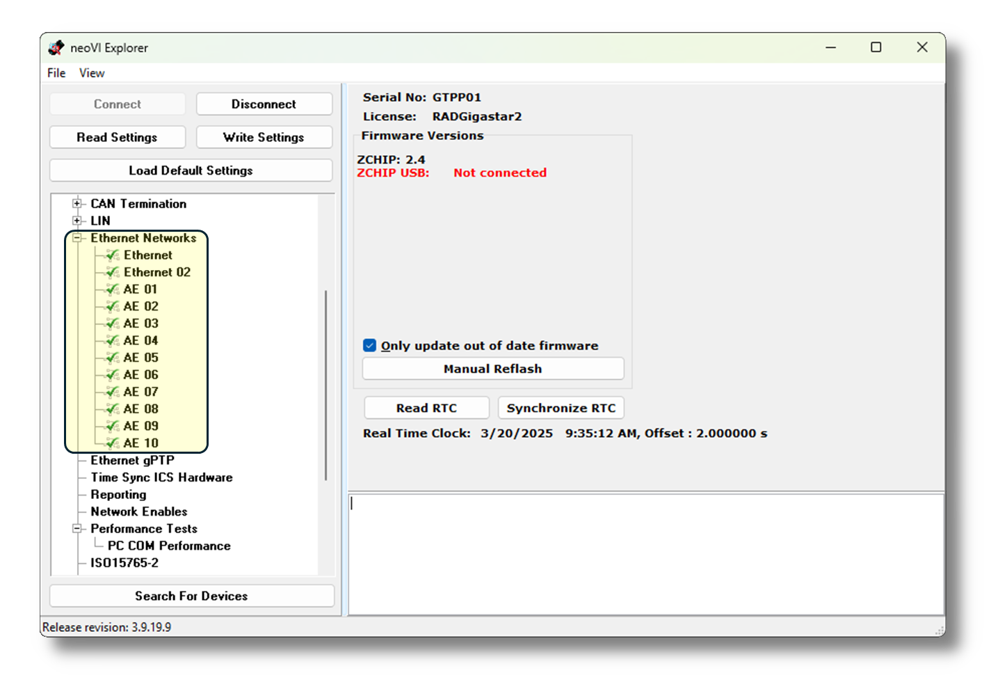Click the checkmark icon next to AE 01

pyautogui.click(x=113, y=290)
